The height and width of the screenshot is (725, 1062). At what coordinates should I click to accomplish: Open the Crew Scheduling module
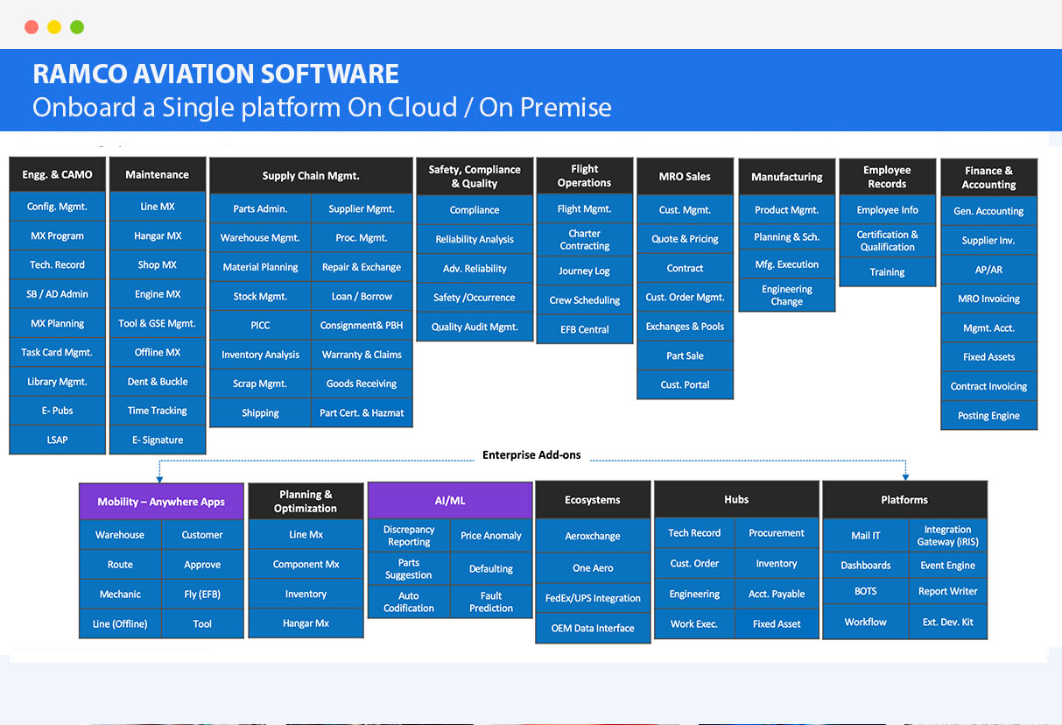click(585, 300)
